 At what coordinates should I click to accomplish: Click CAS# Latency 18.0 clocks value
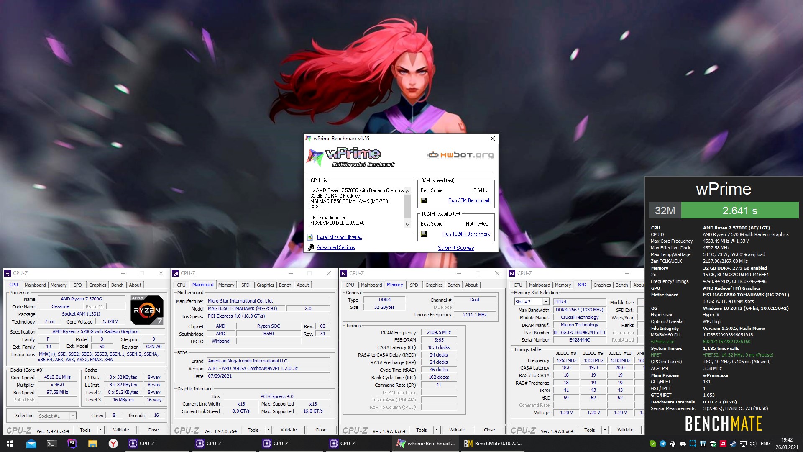439,347
